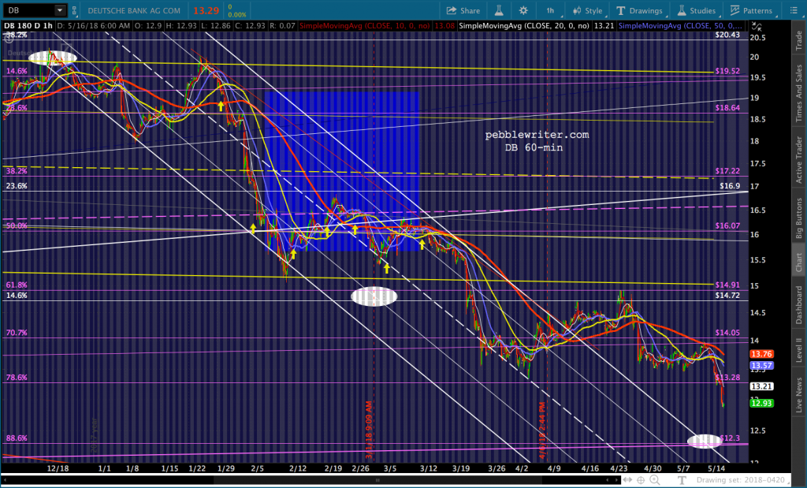Open the Style menu
The height and width of the screenshot is (488, 807).
pos(586,10)
